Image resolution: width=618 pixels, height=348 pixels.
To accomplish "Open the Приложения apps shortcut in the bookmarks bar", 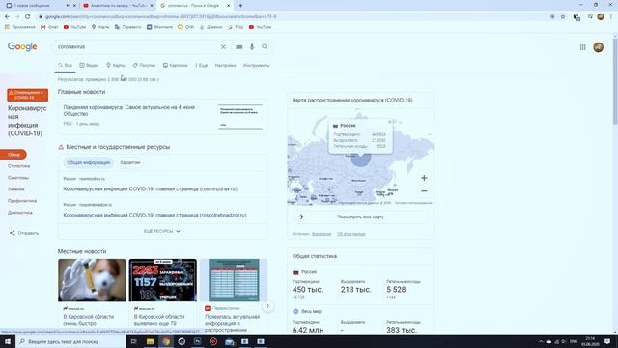I will click(x=19, y=27).
